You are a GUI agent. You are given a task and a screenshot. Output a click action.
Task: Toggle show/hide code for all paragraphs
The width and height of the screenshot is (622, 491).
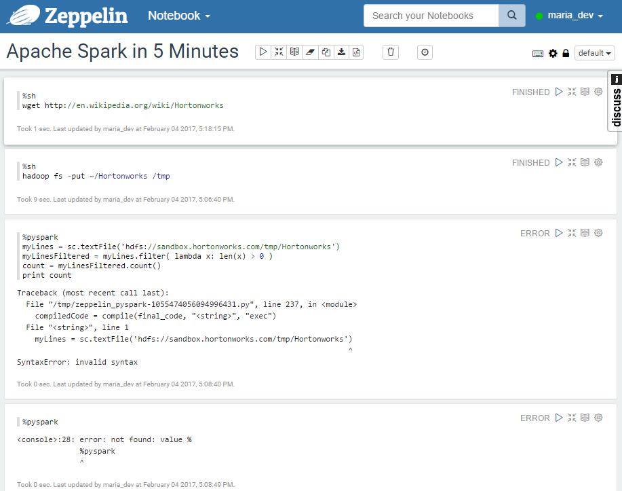[279, 52]
